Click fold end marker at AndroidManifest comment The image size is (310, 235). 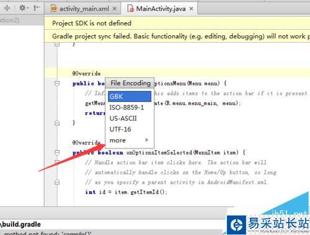[57, 182]
